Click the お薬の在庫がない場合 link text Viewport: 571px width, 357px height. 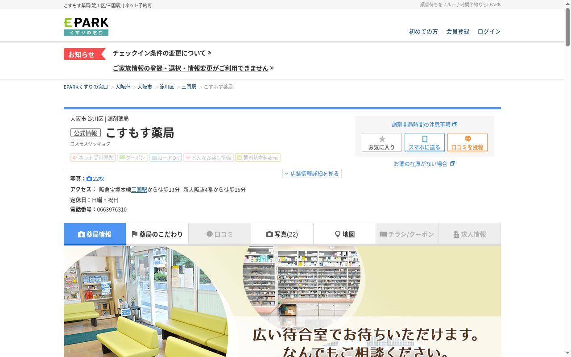click(x=420, y=164)
